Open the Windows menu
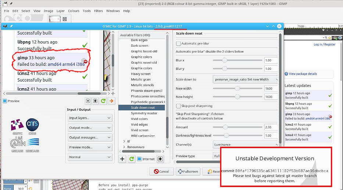The image size is (343, 190). [x=113, y=11]
